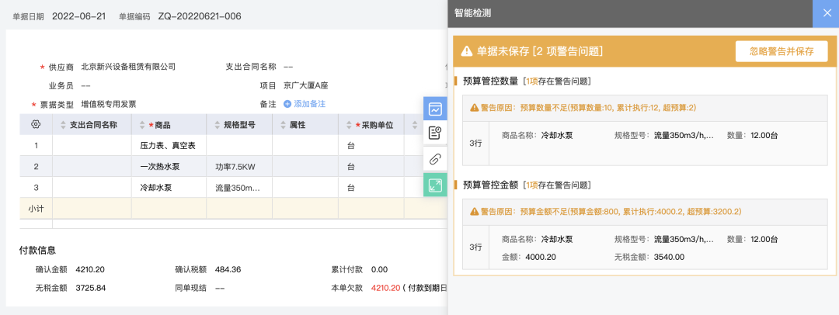
Task: Click the green expand fullscreen icon
Action: pos(435,185)
